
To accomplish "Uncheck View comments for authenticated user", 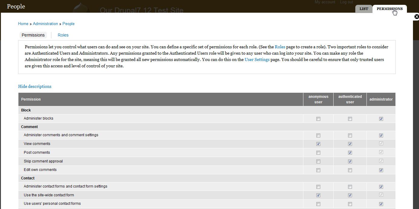I will point(350,144).
